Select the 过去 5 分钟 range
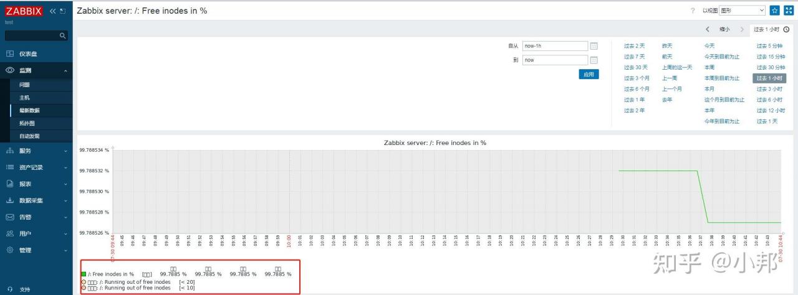 click(770, 46)
